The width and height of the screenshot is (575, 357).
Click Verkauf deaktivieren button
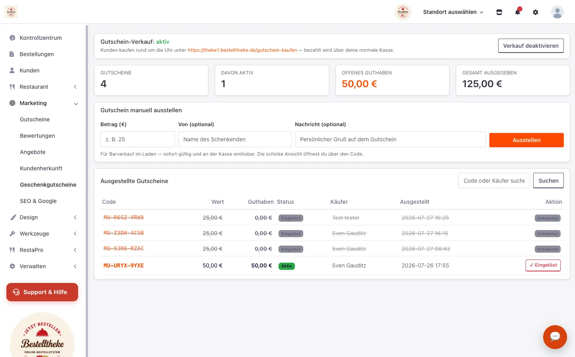pyautogui.click(x=531, y=46)
